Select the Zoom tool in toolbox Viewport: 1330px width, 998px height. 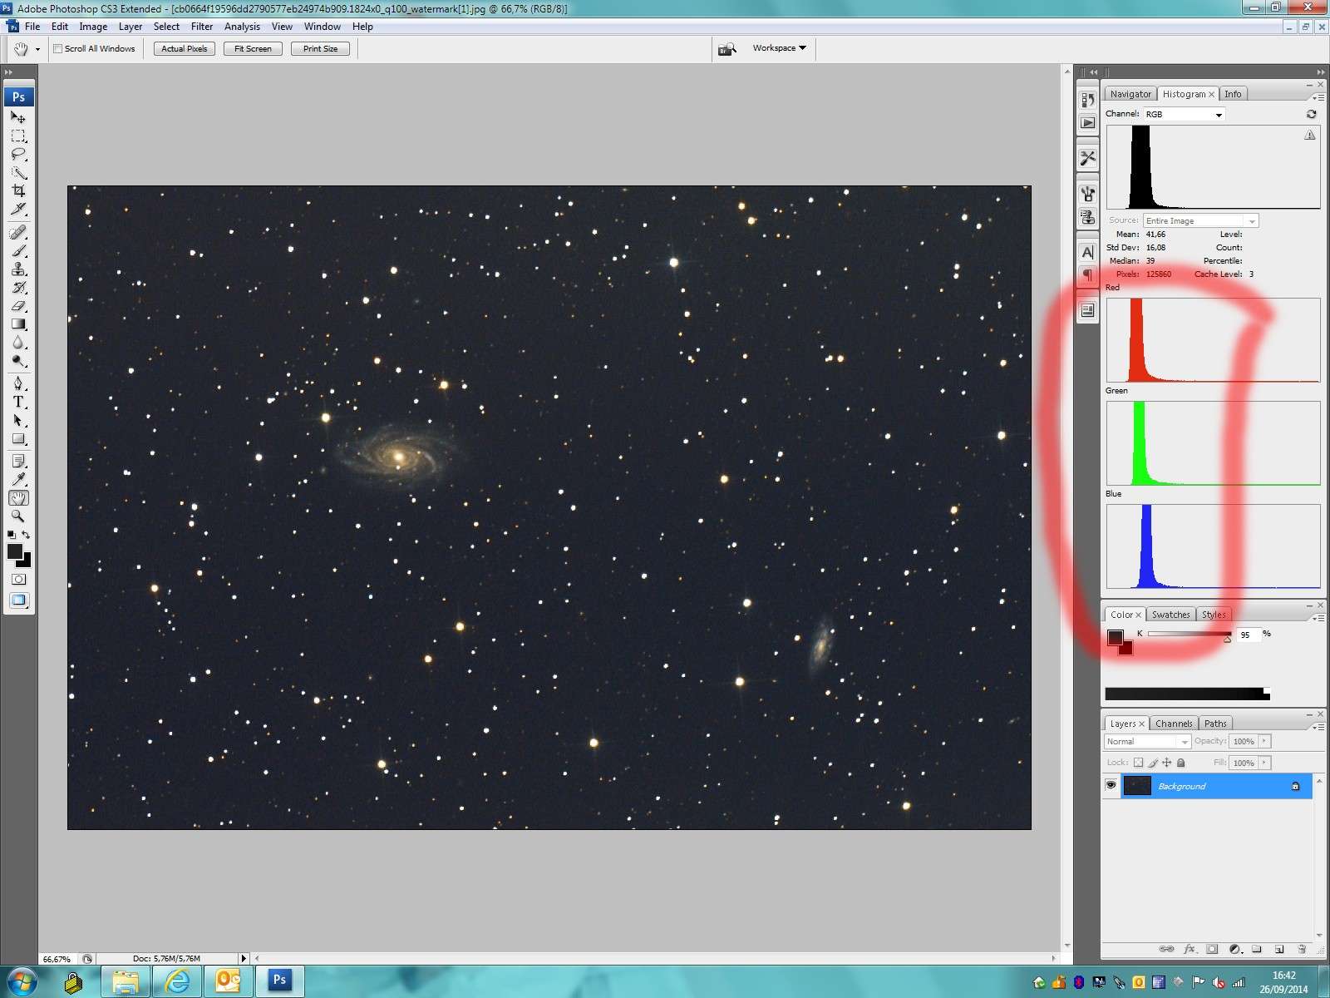tap(18, 516)
